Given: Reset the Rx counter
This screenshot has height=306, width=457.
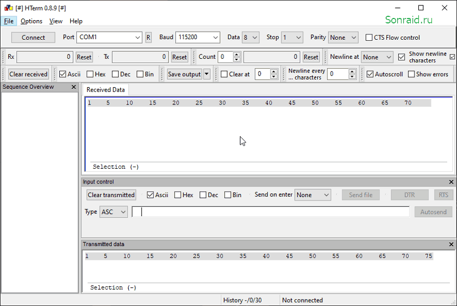Looking at the screenshot, I should point(84,57).
